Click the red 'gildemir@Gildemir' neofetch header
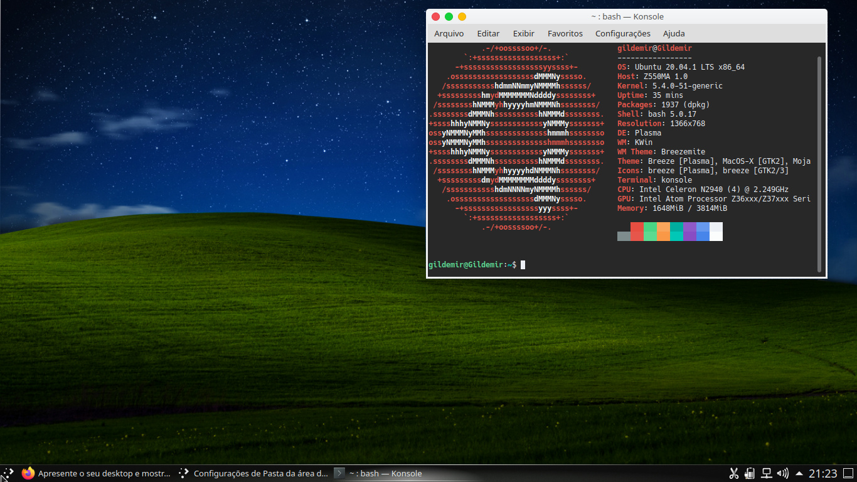 654,48
